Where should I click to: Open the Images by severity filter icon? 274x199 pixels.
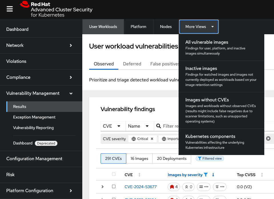point(206,175)
